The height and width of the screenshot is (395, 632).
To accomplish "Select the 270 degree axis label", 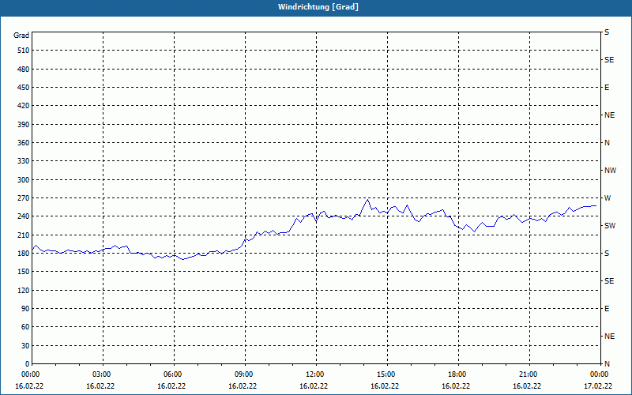I will pyautogui.click(x=24, y=198).
